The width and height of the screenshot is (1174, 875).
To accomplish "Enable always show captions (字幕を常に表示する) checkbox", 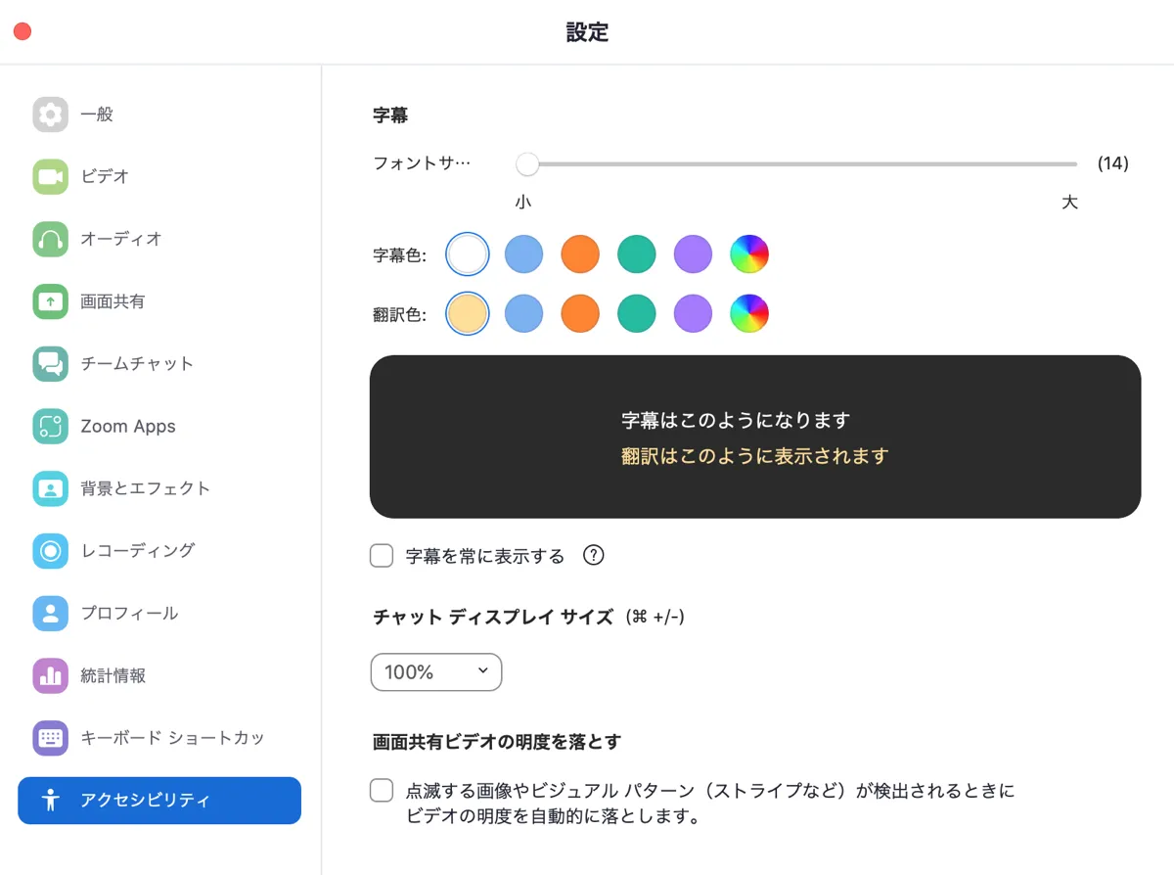I will tap(382, 556).
